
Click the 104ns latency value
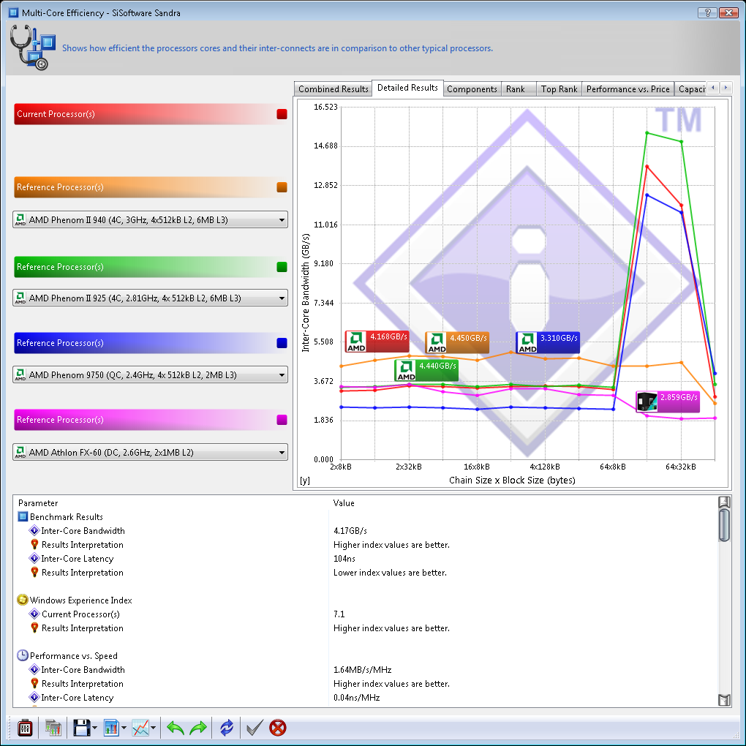(344, 559)
